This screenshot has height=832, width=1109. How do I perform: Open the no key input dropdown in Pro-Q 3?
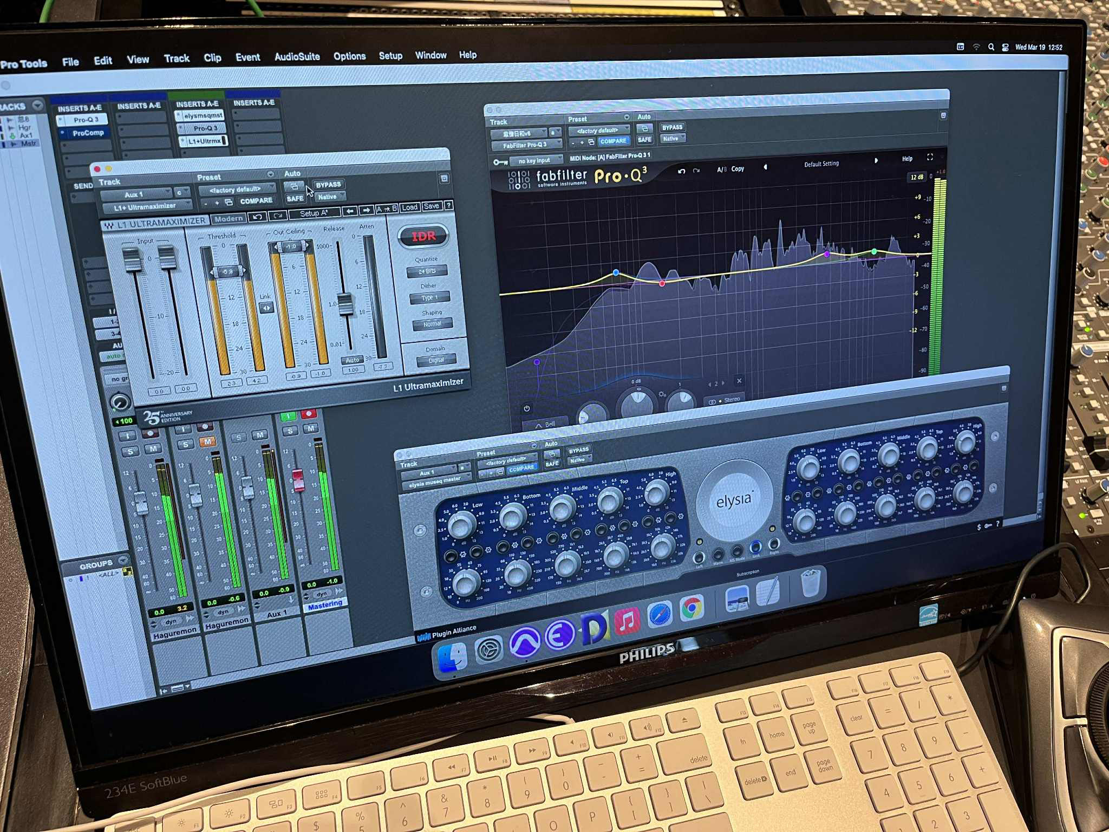click(538, 160)
